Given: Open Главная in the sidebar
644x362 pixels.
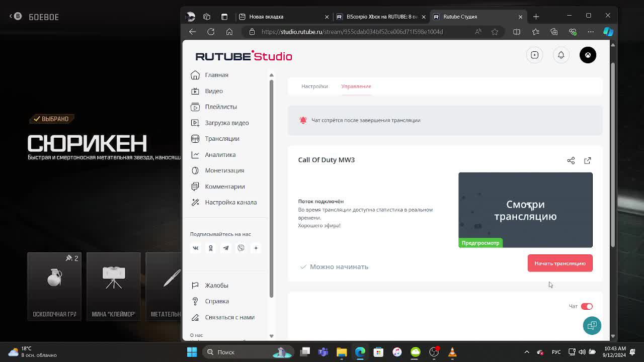Looking at the screenshot, I should click(x=217, y=75).
